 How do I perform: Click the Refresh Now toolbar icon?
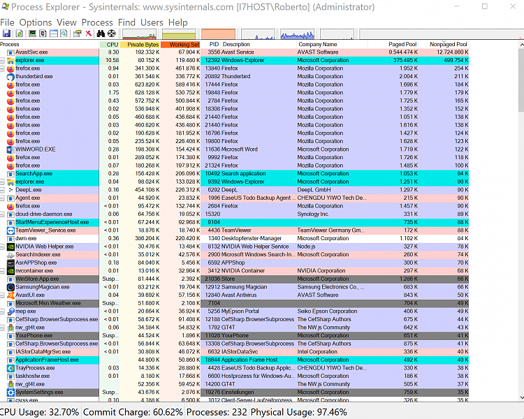click(x=20, y=34)
